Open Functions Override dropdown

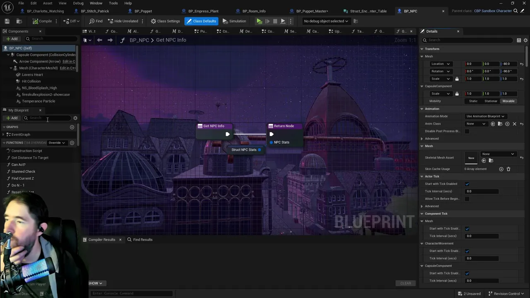click(x=57, y=143)
